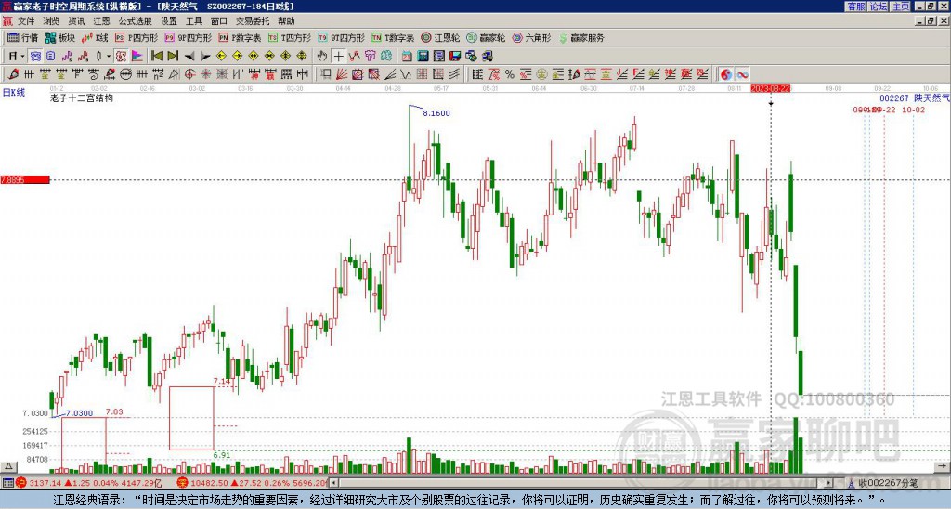Select the hand pan tool
This screenshot has height=509, width=951.
click(x=322, y=57)
